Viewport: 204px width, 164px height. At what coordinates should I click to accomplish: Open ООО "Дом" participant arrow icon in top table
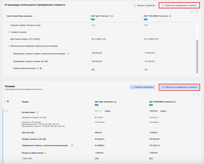click(x=112, y=16)
